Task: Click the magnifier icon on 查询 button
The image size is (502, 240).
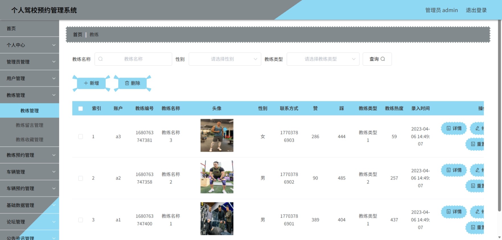Action: click(383, 59)
